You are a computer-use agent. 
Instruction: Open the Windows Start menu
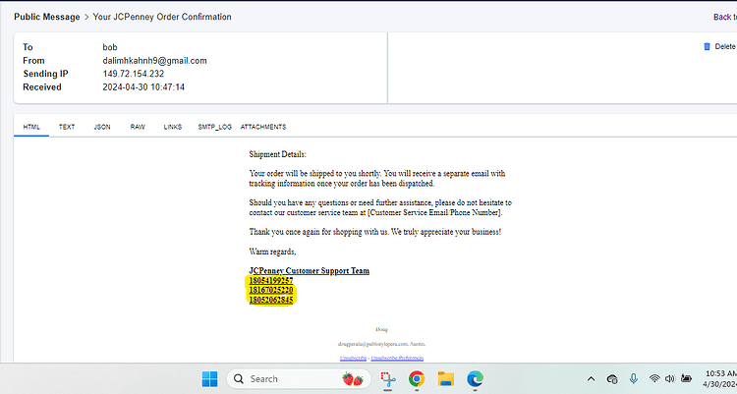tap(209, 379)
